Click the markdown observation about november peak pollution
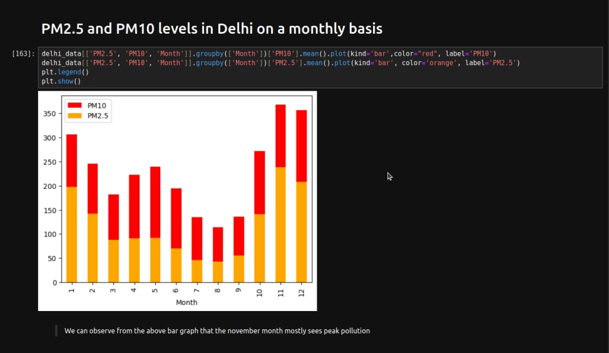Image resolution: width=609 pixels, height=353 pixels. click(x=217, y=330)
